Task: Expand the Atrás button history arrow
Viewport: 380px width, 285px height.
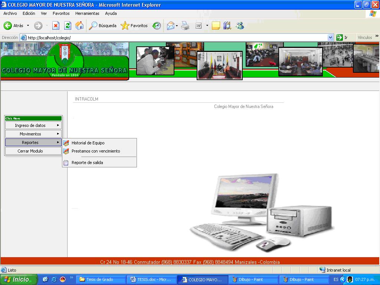Action: [x=28, y=26]
